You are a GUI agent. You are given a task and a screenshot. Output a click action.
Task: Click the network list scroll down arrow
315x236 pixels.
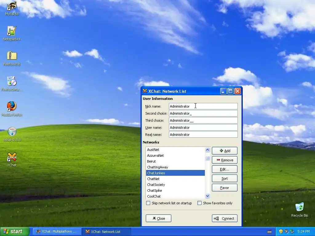208,196
